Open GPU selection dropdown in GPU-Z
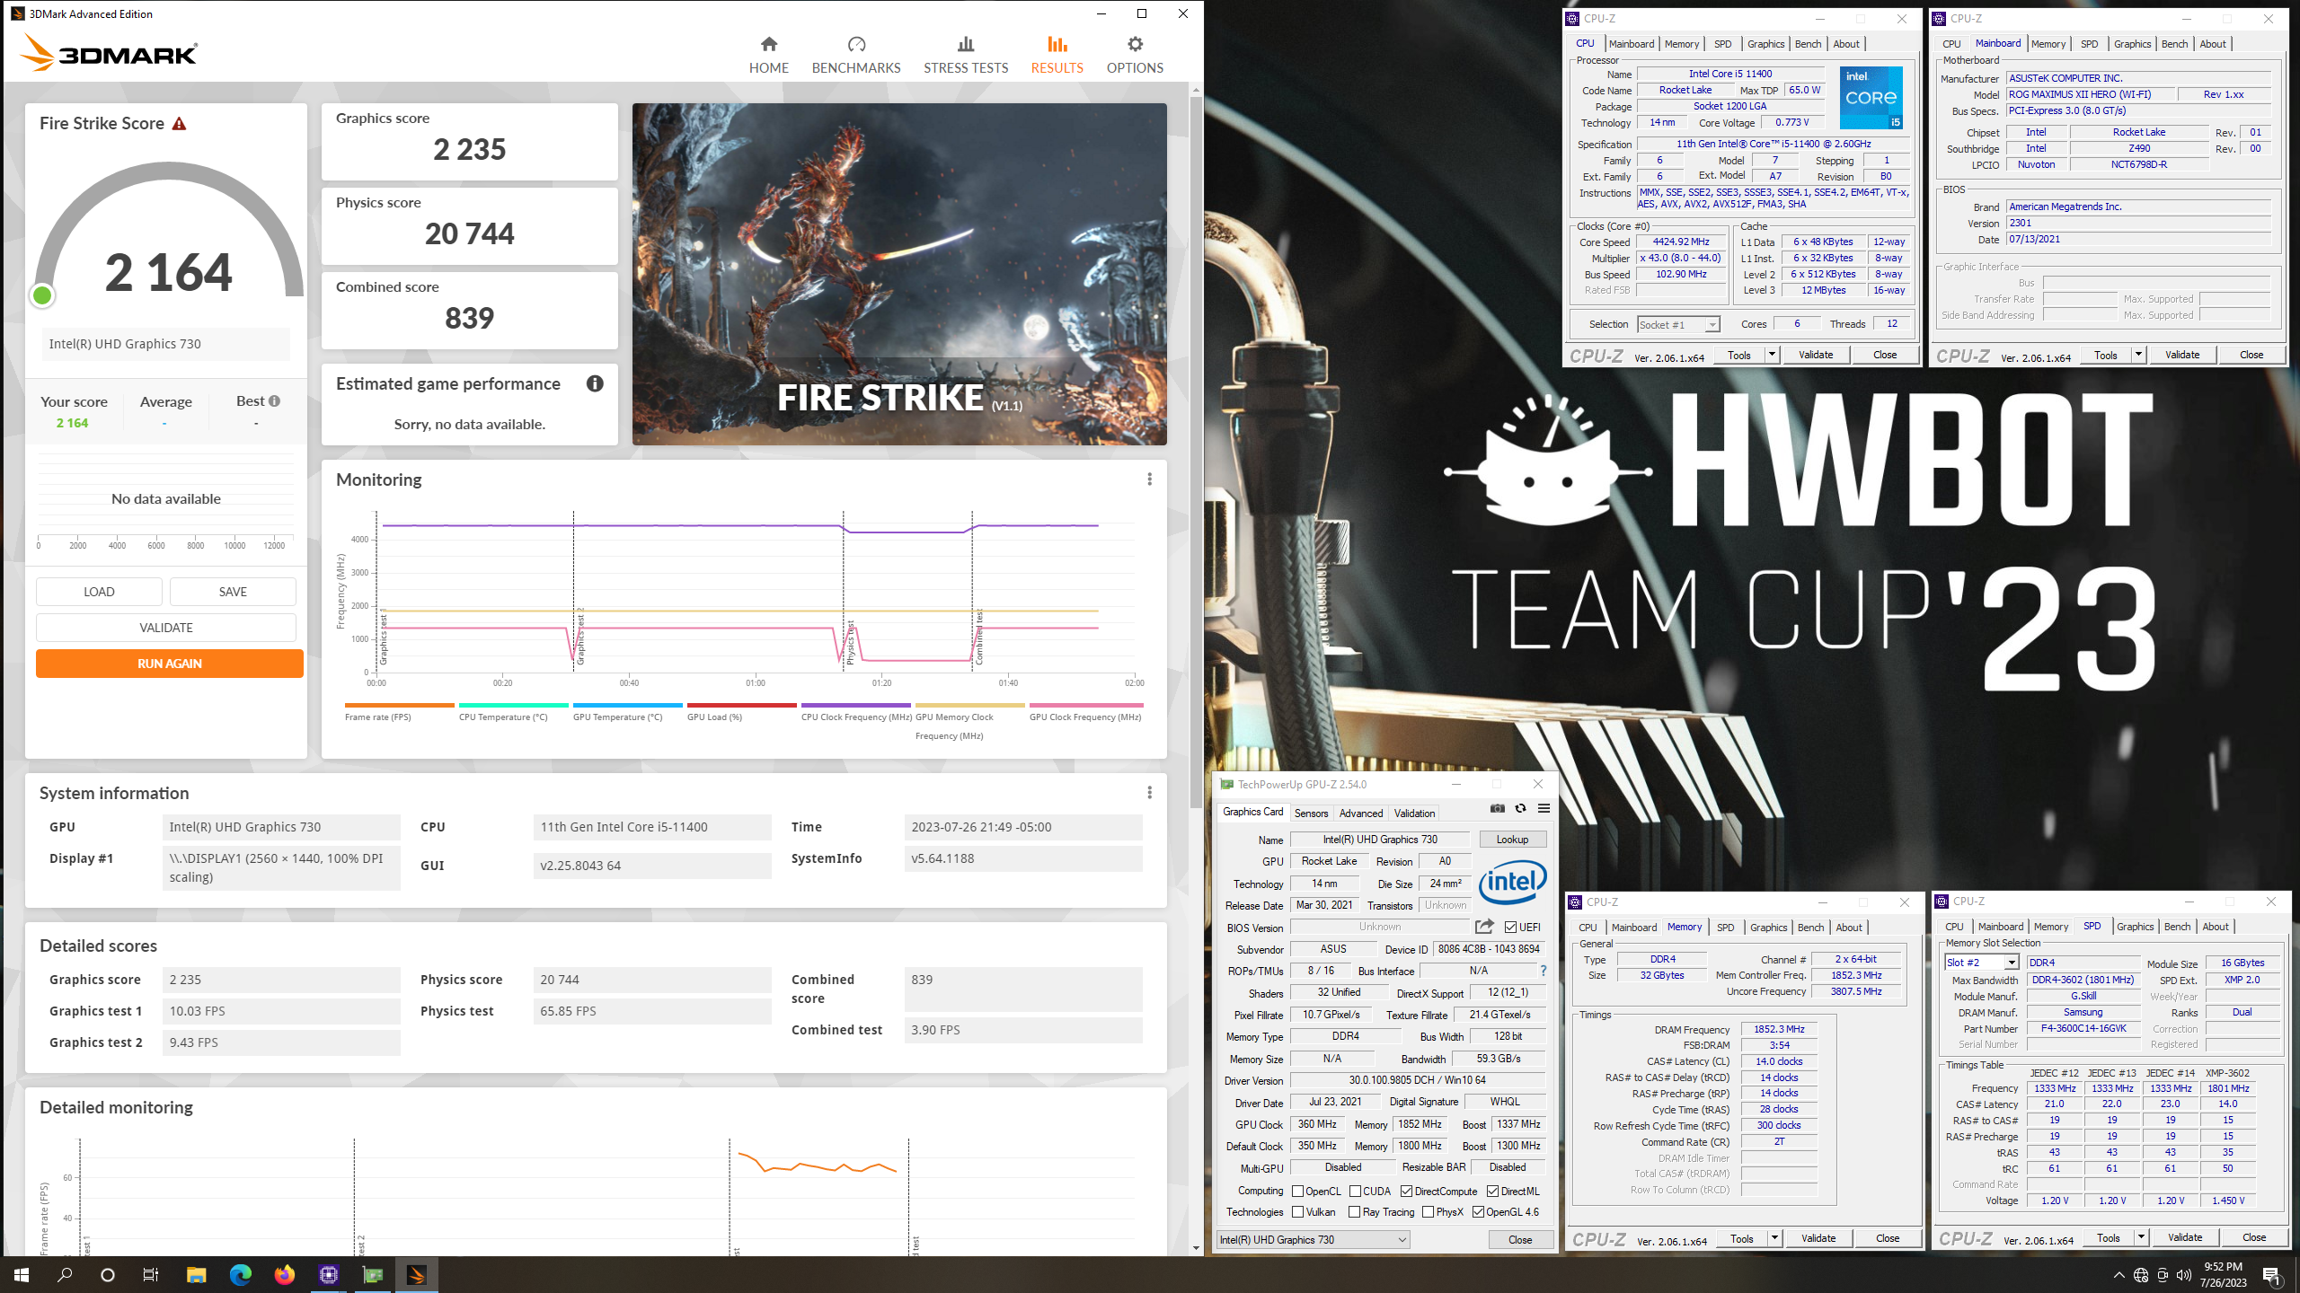 coord(1313,1240)
